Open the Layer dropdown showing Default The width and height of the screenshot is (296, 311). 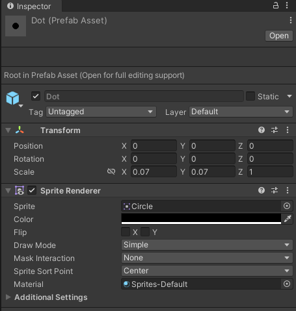point(241,112)
